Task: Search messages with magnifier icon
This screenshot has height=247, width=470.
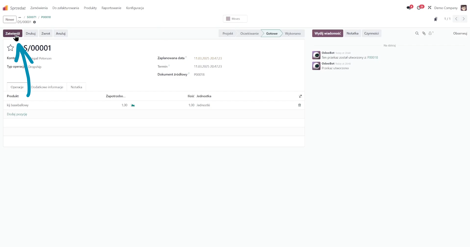Action: [x=417, y=33]
